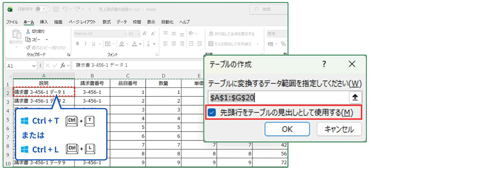Click the Align Left icon
The height and width of the screenshot is (170, 487).
165,44
